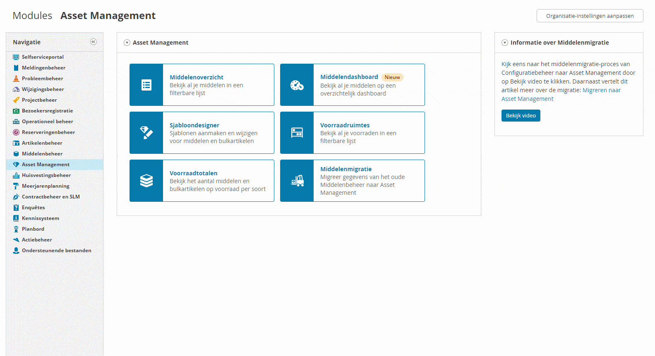This screenshot has width=655, height=356.
Task: Open the Migreren naar Asset Management link
Action: click(x=561, y=94)
